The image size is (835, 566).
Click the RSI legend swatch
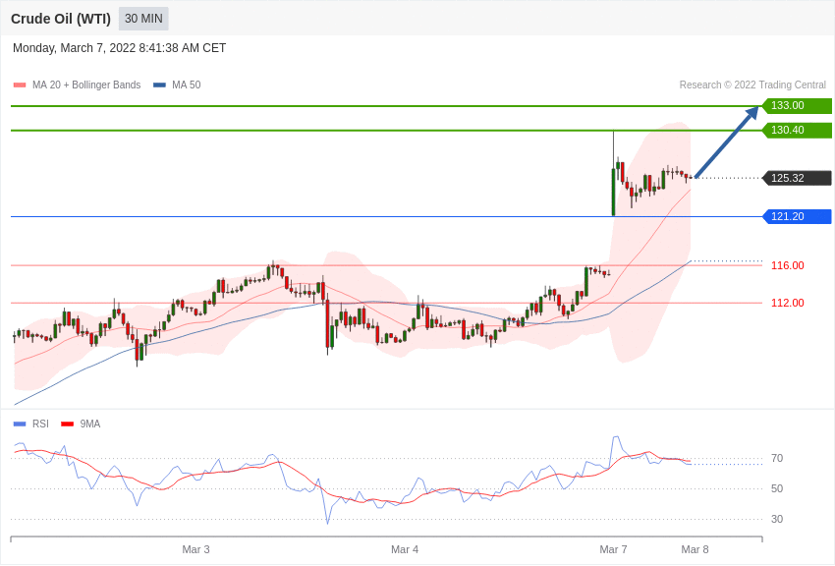coord(20,424)
